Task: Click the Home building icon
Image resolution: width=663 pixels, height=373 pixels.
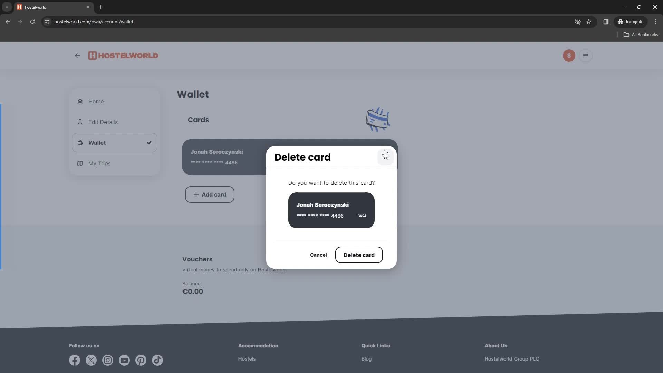Action: (x=80, y=101)
